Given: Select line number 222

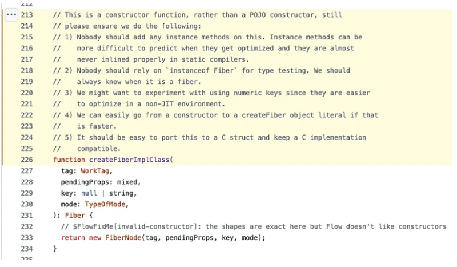Looking at the screenshot, I should [x=27, y=115].
